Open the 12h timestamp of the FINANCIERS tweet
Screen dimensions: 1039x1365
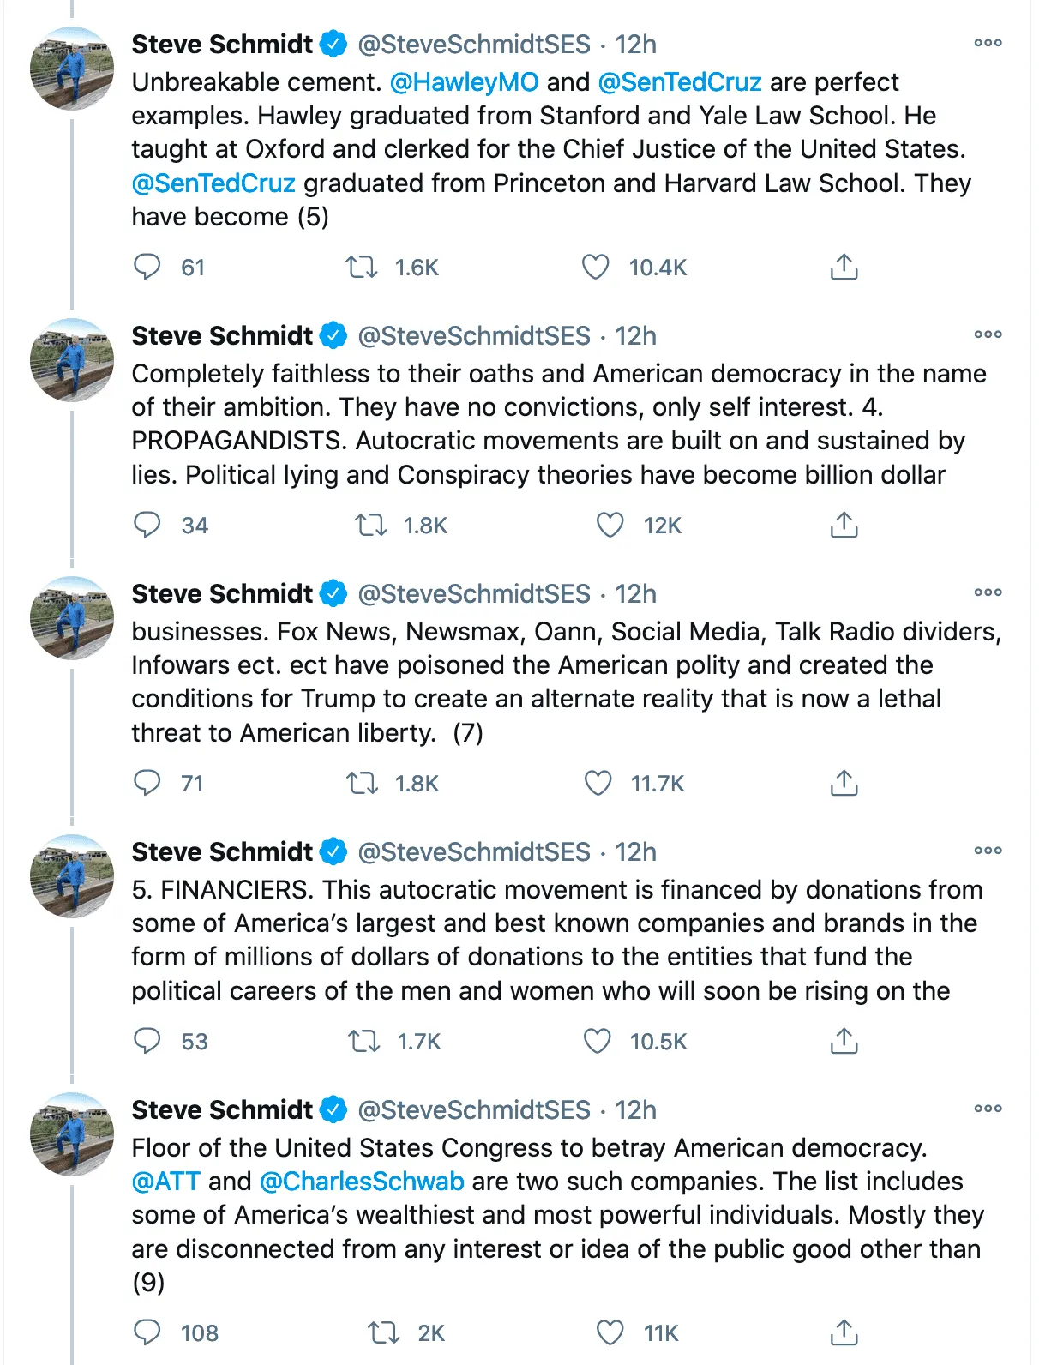635,852
